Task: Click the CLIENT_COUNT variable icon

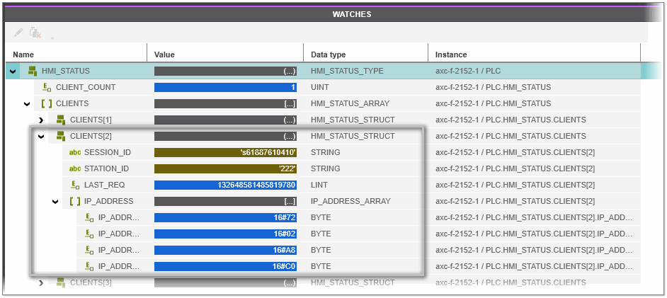Action: (47, 87)
